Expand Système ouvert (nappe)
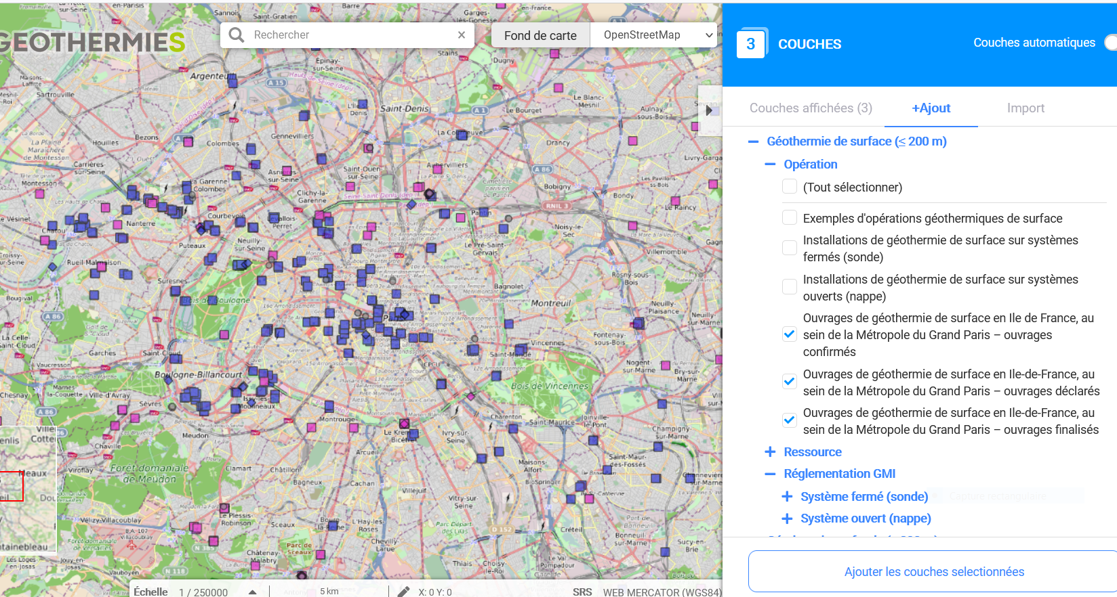 pyautogui.click(x=787, y=518)
